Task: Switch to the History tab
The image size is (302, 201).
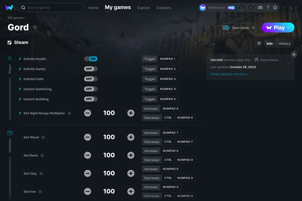Action: click(285, 43)
